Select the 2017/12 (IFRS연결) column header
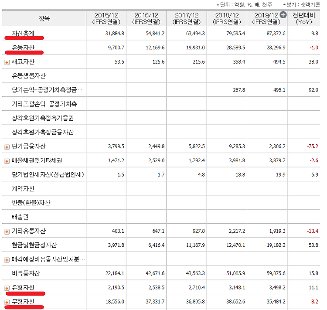 [187, 18]
